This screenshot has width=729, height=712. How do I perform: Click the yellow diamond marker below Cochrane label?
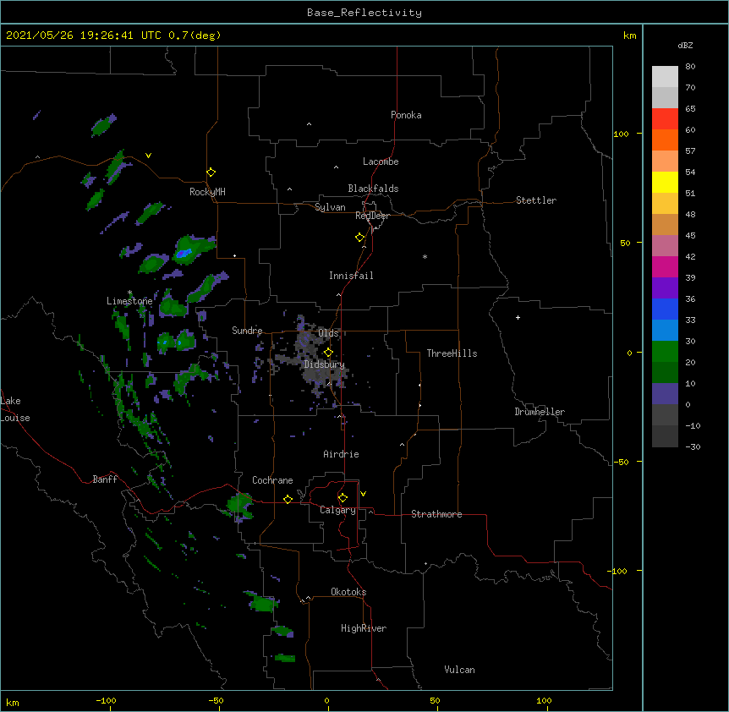[x=288, y=499]
